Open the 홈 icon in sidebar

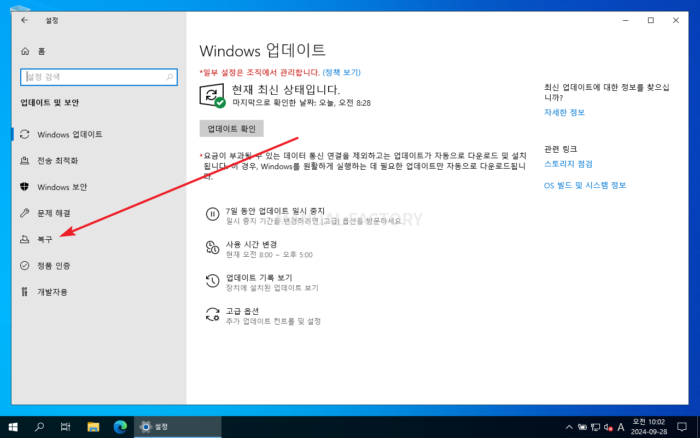[x=25, y=51]
